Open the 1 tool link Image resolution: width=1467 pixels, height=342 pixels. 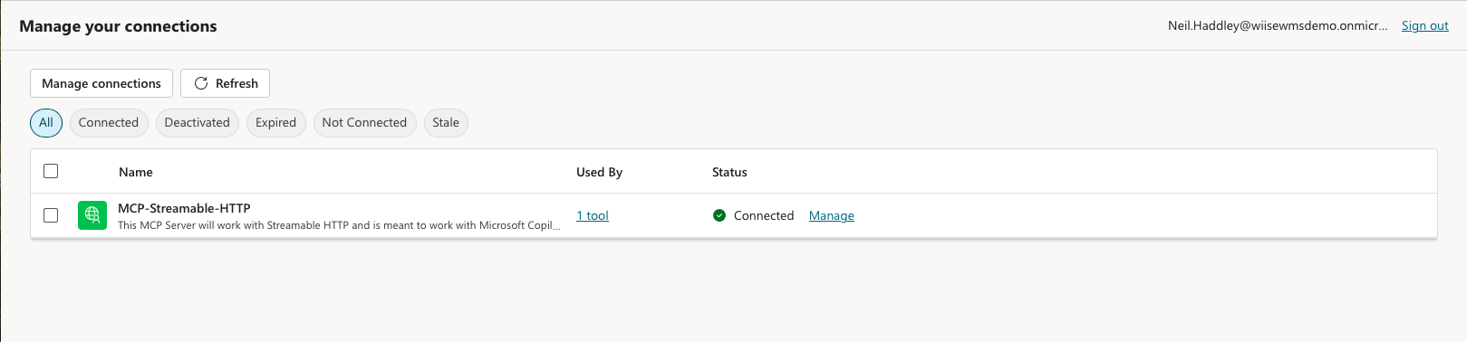[x=593, y=215]
